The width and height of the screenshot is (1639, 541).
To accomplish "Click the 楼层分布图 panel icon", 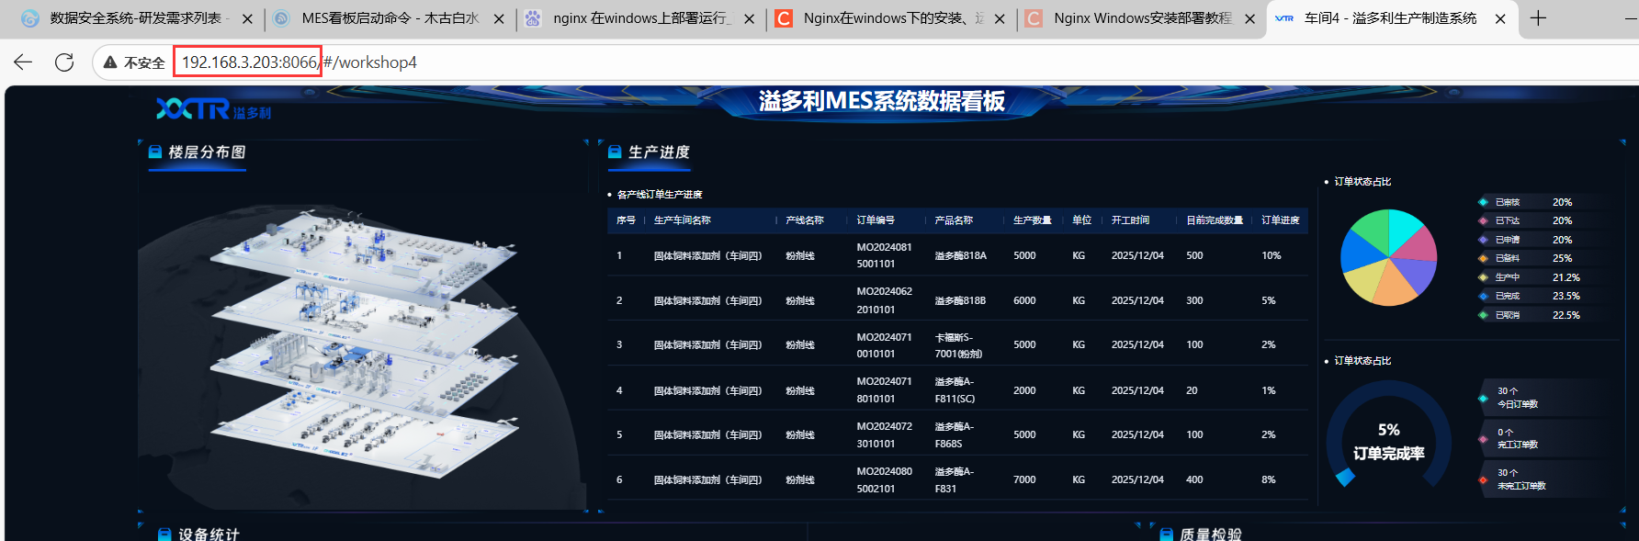I will coord(156,152).
